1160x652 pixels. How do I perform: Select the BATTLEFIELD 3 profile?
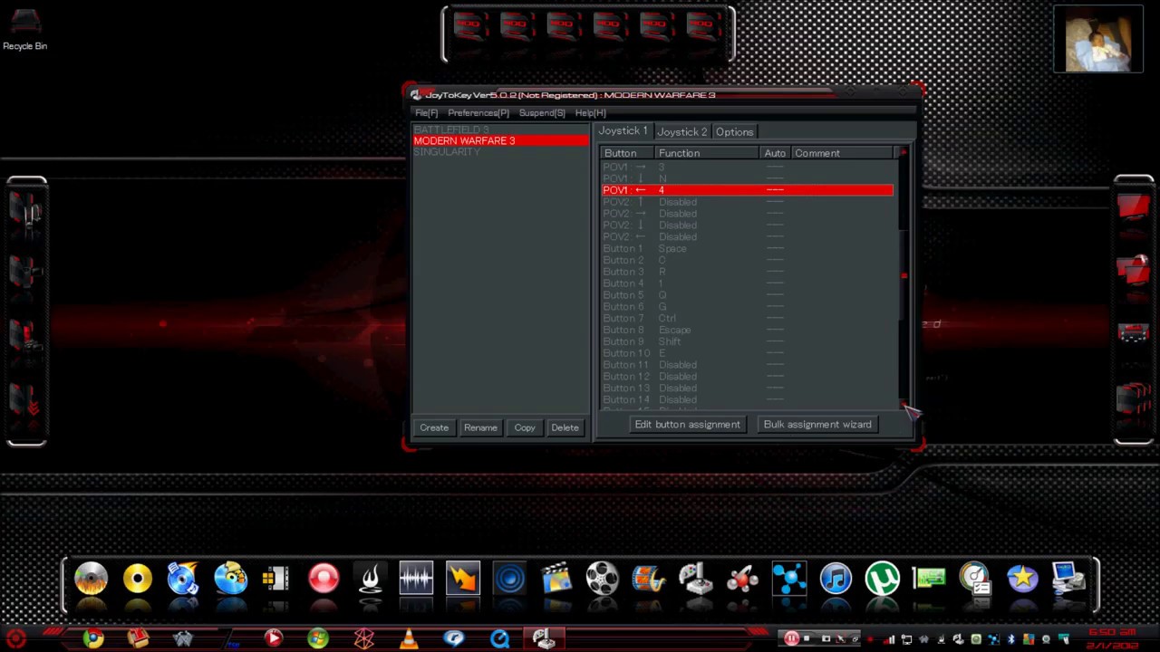(500, 129)
